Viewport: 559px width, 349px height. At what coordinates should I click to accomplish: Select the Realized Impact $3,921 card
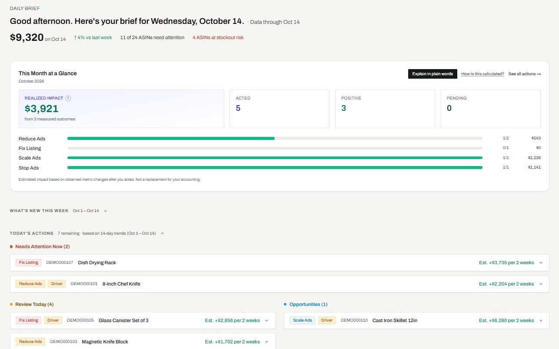click(x=121, y=109)
